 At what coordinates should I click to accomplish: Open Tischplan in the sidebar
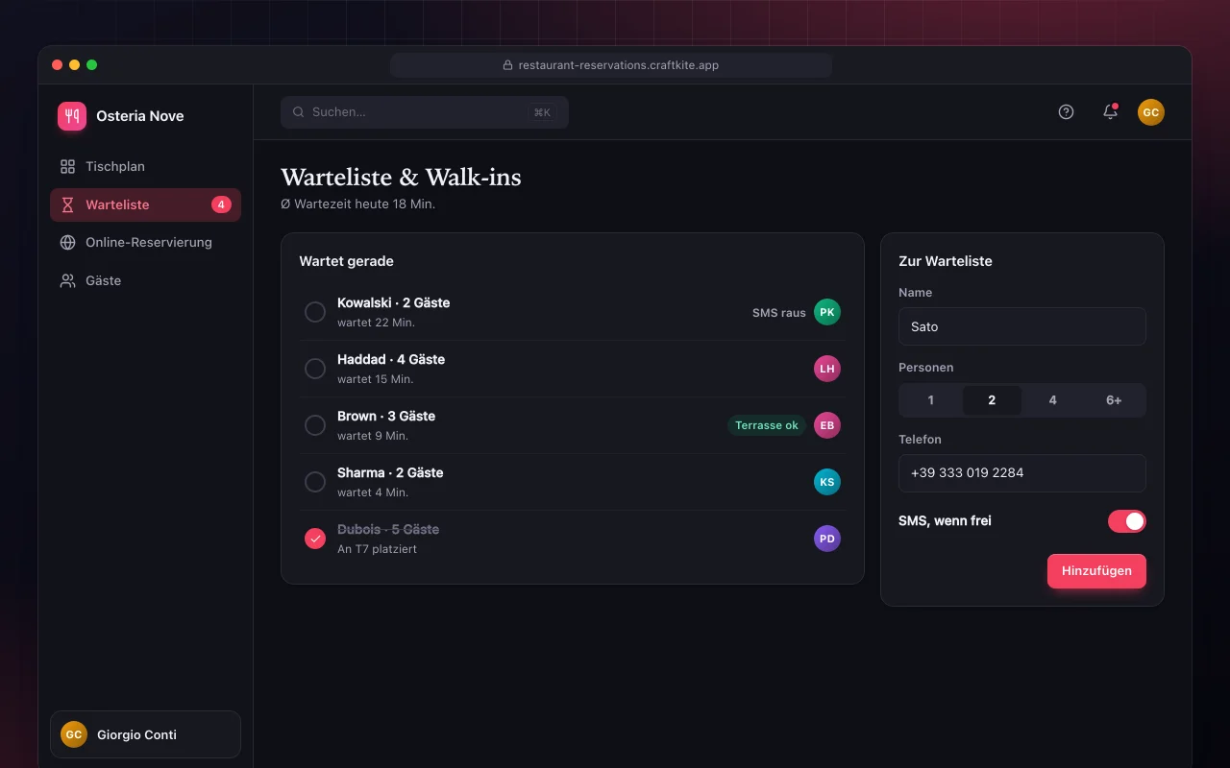[145, 166]
